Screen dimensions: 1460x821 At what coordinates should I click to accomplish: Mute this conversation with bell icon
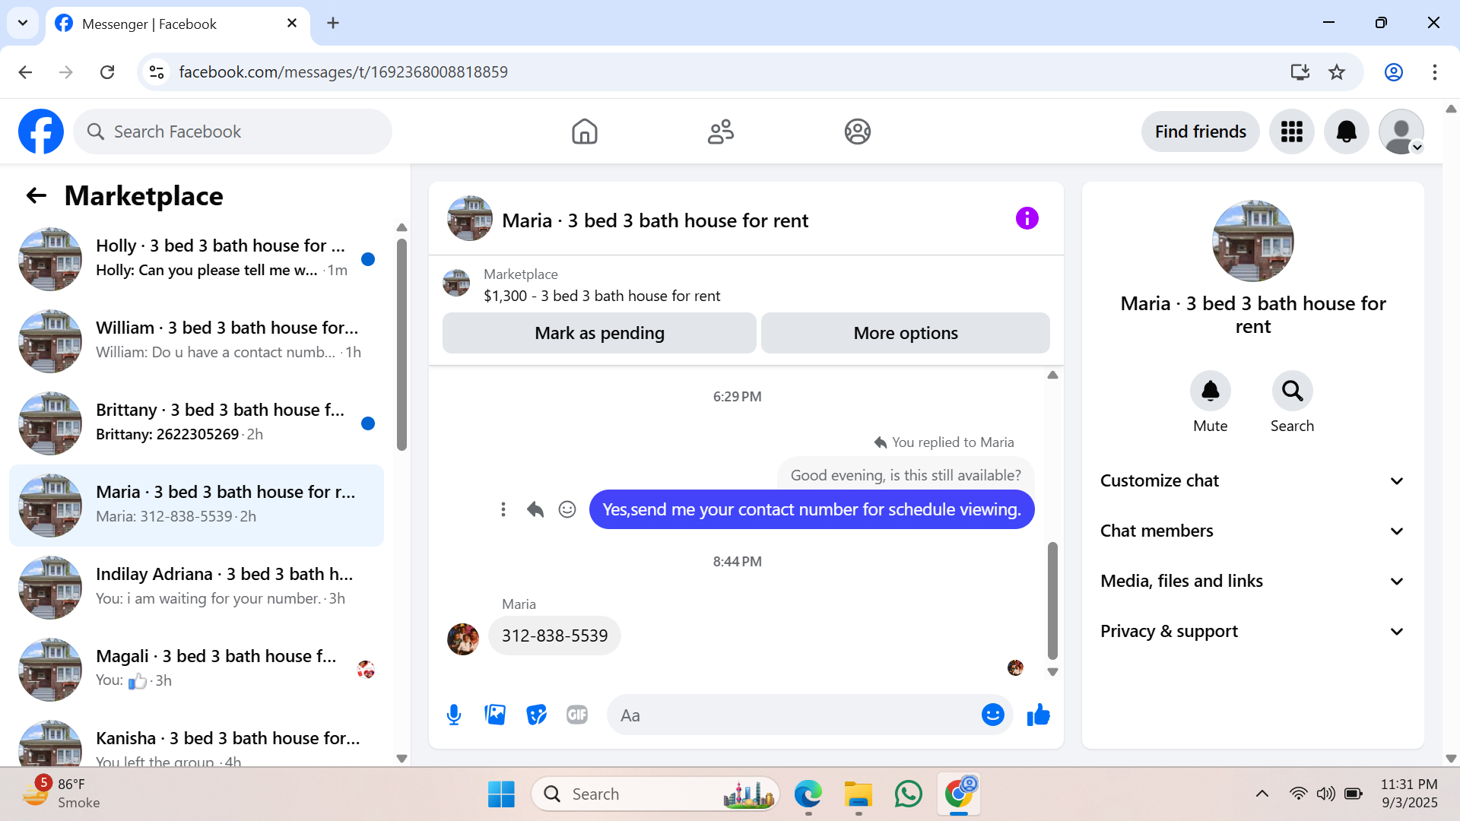[x=1210, y=391]
